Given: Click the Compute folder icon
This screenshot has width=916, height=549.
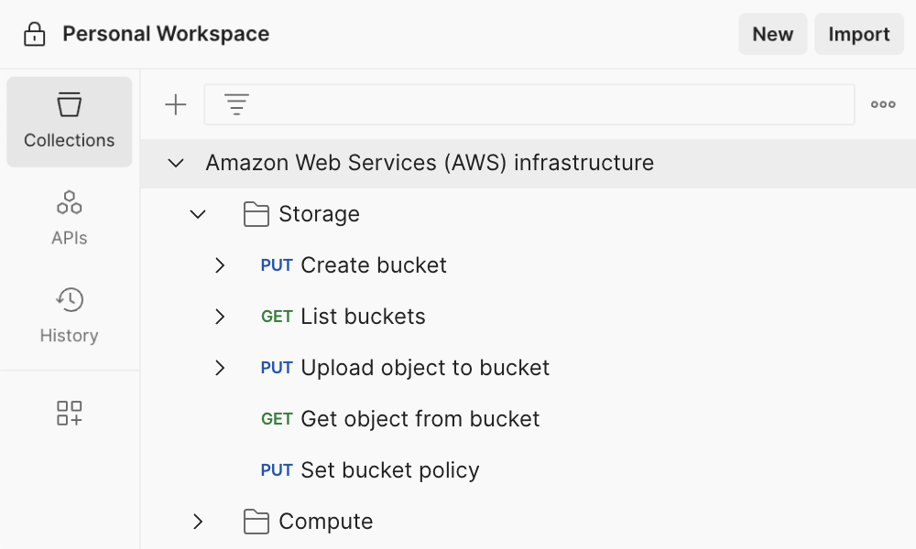Looking at the screenshot, I should coord(256,521).
